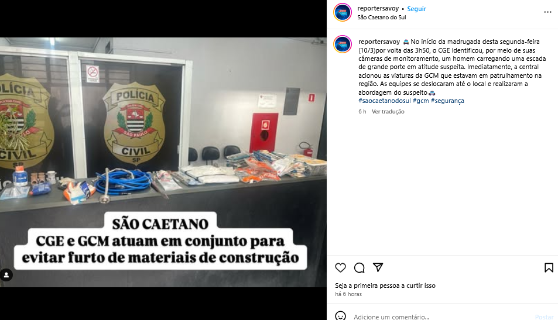Click Ver tradução to translate the caption

click(388, 112)
